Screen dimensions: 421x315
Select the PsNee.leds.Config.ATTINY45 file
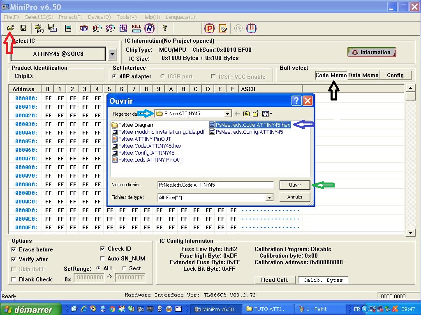246,132
